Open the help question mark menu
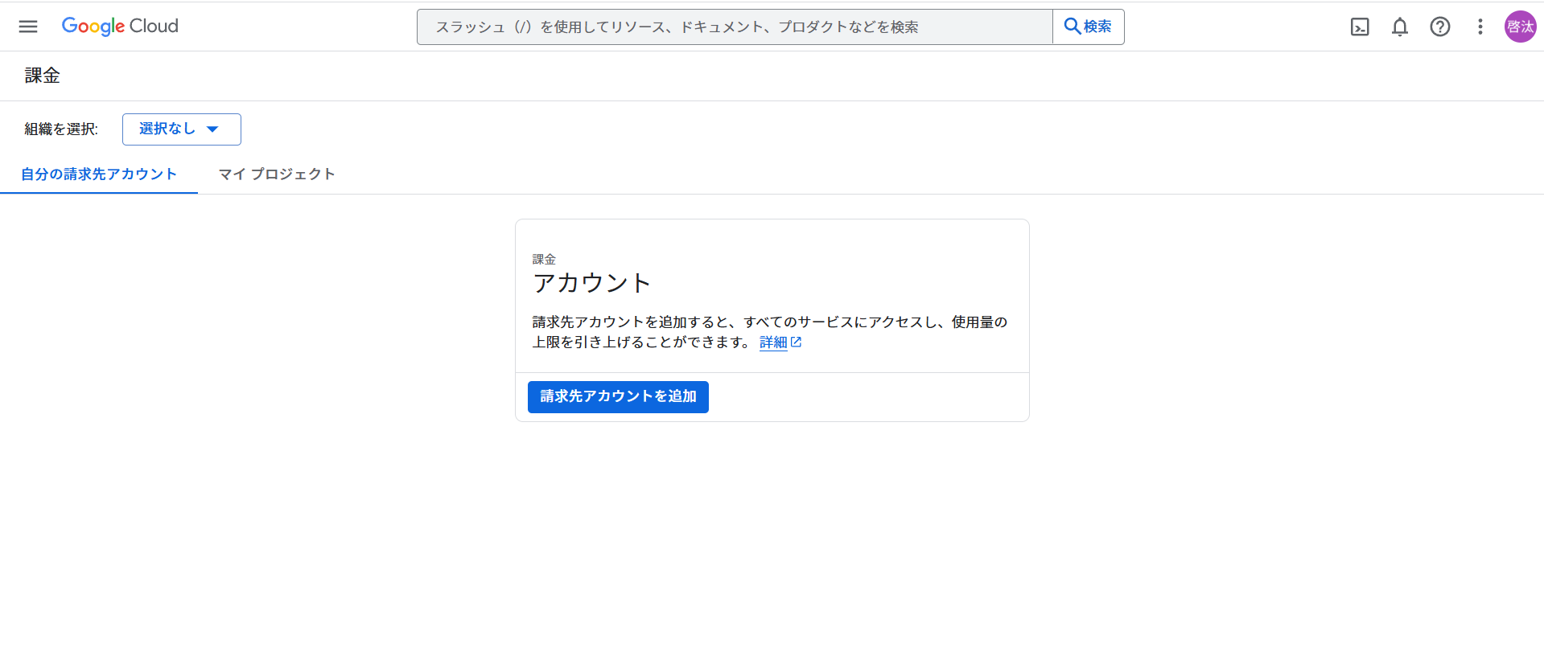This screenshot has height=652, width=1544. pyautogui.click(x=1440, y=27)
